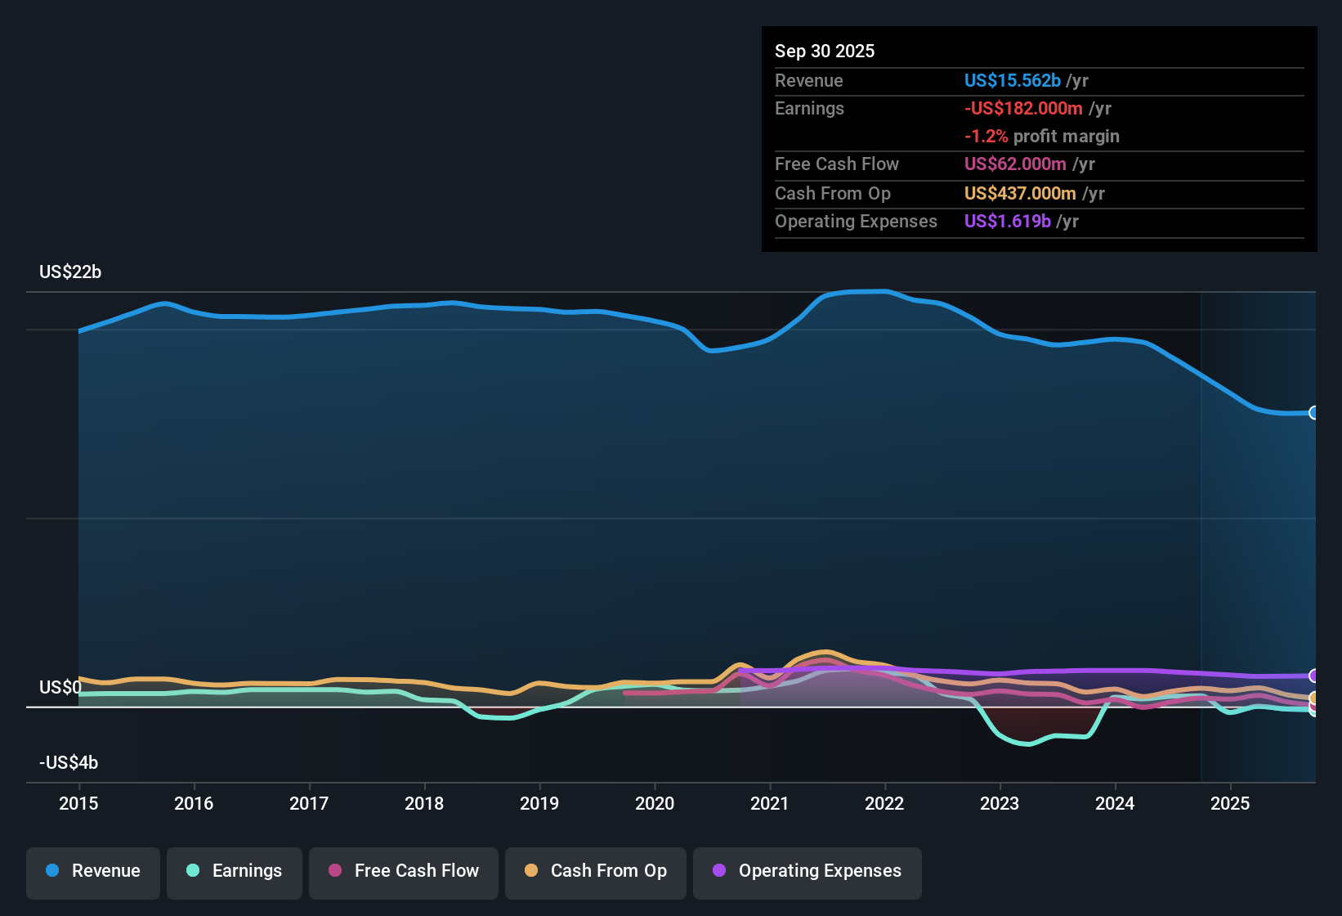Click the 2020 x-axis label
Screen dimensions: 1342x916
click(655, 803)
